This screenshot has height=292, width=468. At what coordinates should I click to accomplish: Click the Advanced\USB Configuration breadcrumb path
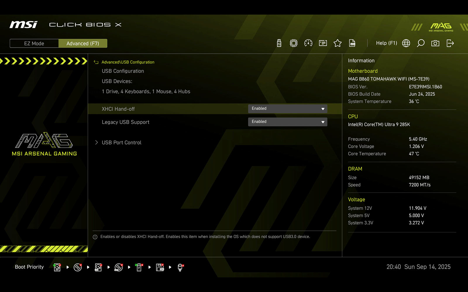point(128,62)
